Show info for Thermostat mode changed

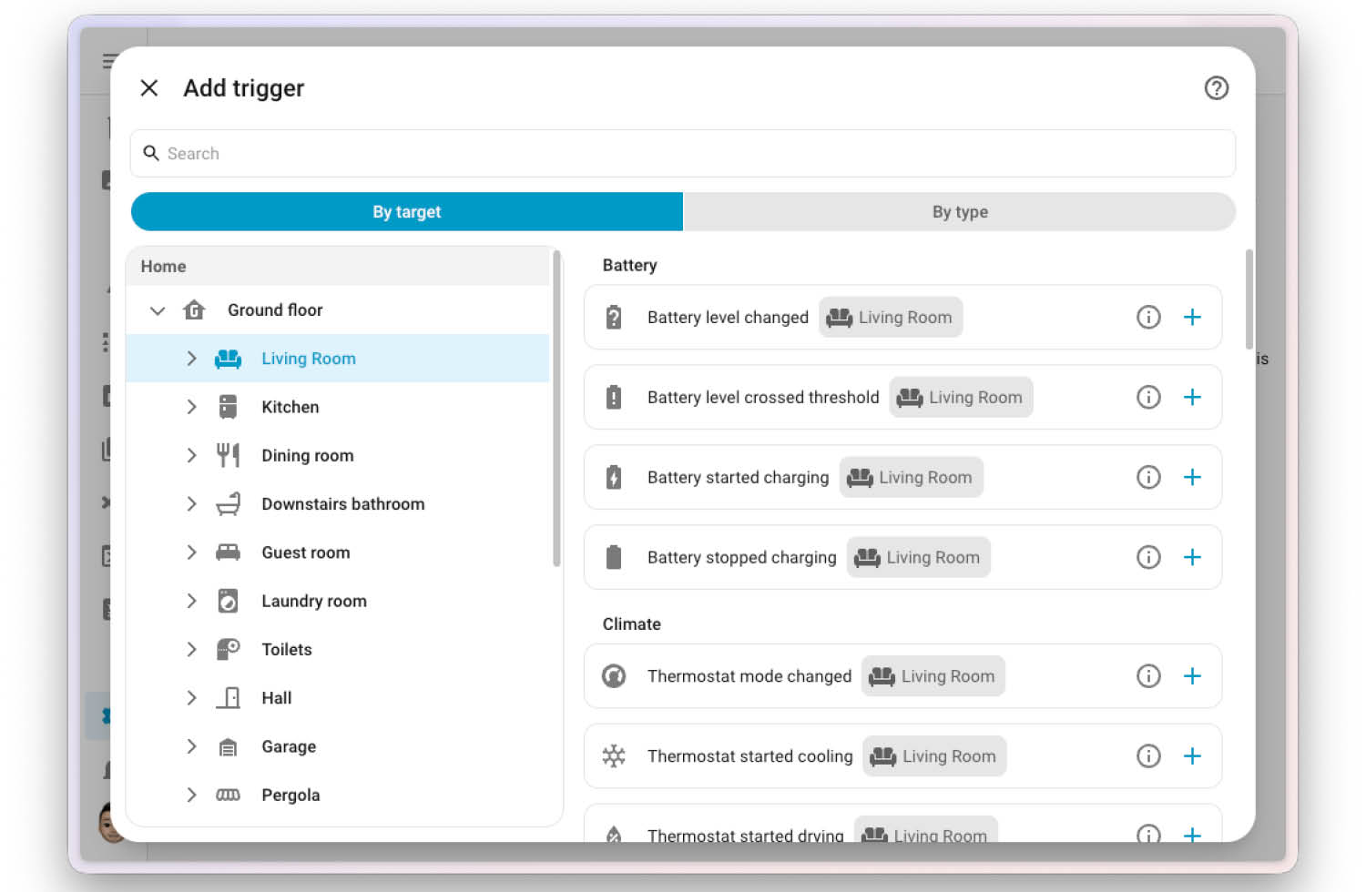coord(1148,676)
